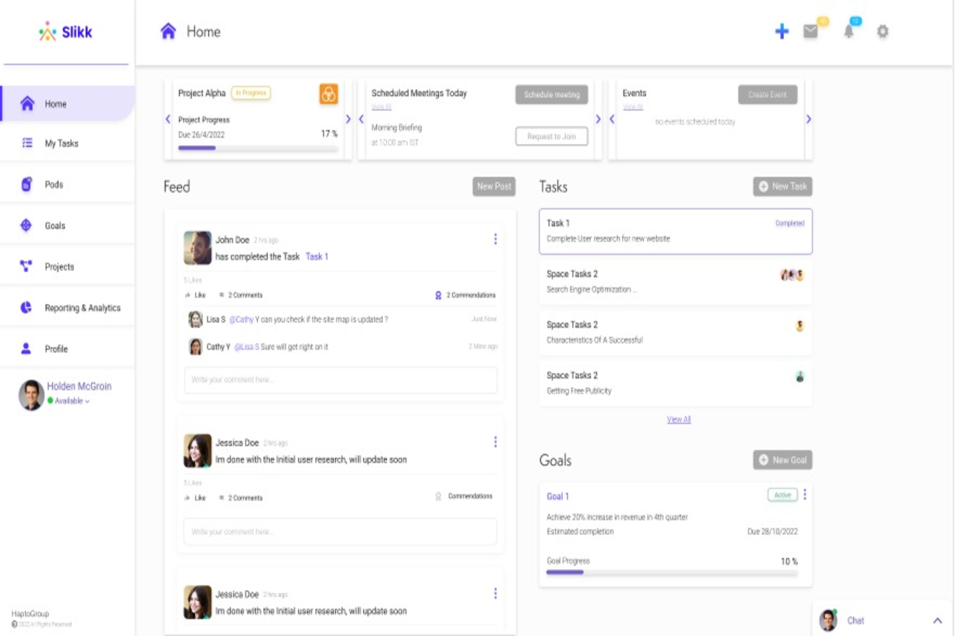Open the options menu on Goal 1
Screen dimensions: 955x636
point(805,495)
